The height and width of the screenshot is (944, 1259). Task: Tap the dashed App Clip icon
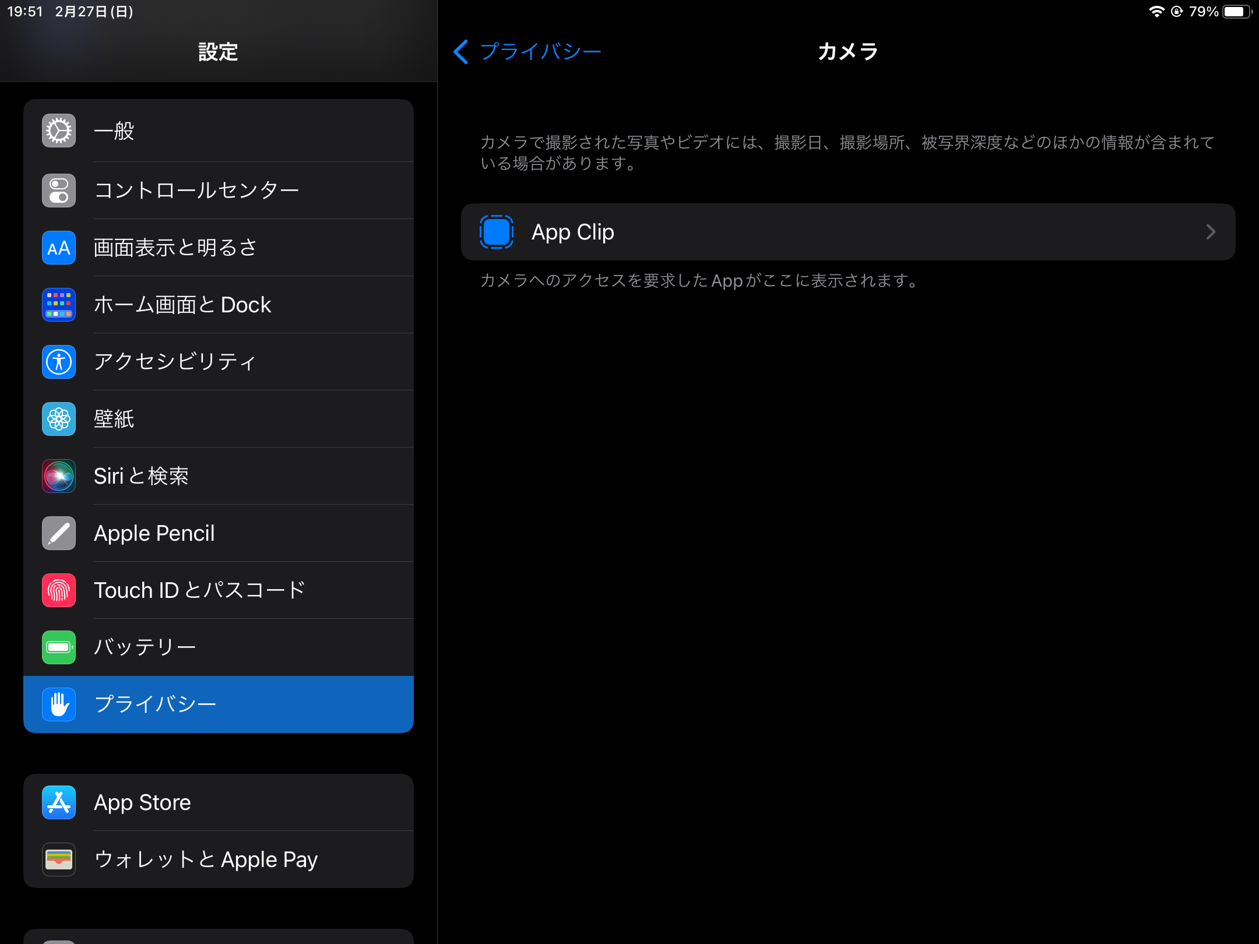(497, 232)
